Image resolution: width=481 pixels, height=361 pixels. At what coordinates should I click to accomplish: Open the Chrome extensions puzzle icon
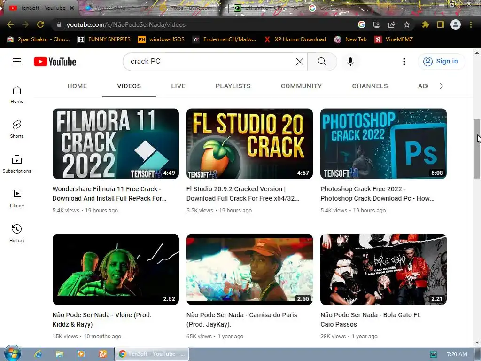(x=426, y=24)
